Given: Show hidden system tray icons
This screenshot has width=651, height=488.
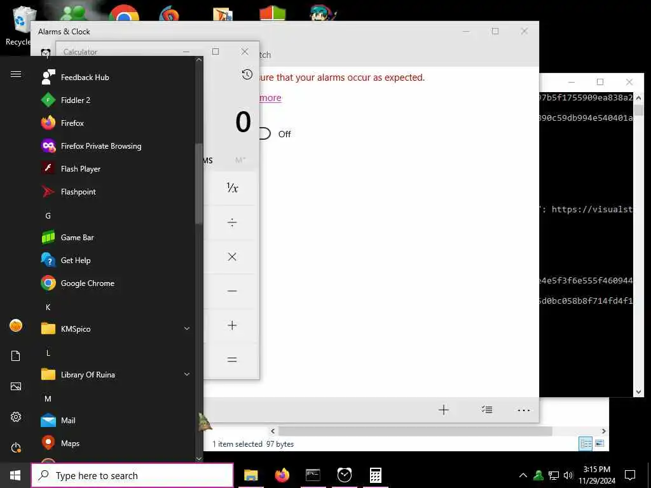Looking at the screenshot, I should point(523,475).
